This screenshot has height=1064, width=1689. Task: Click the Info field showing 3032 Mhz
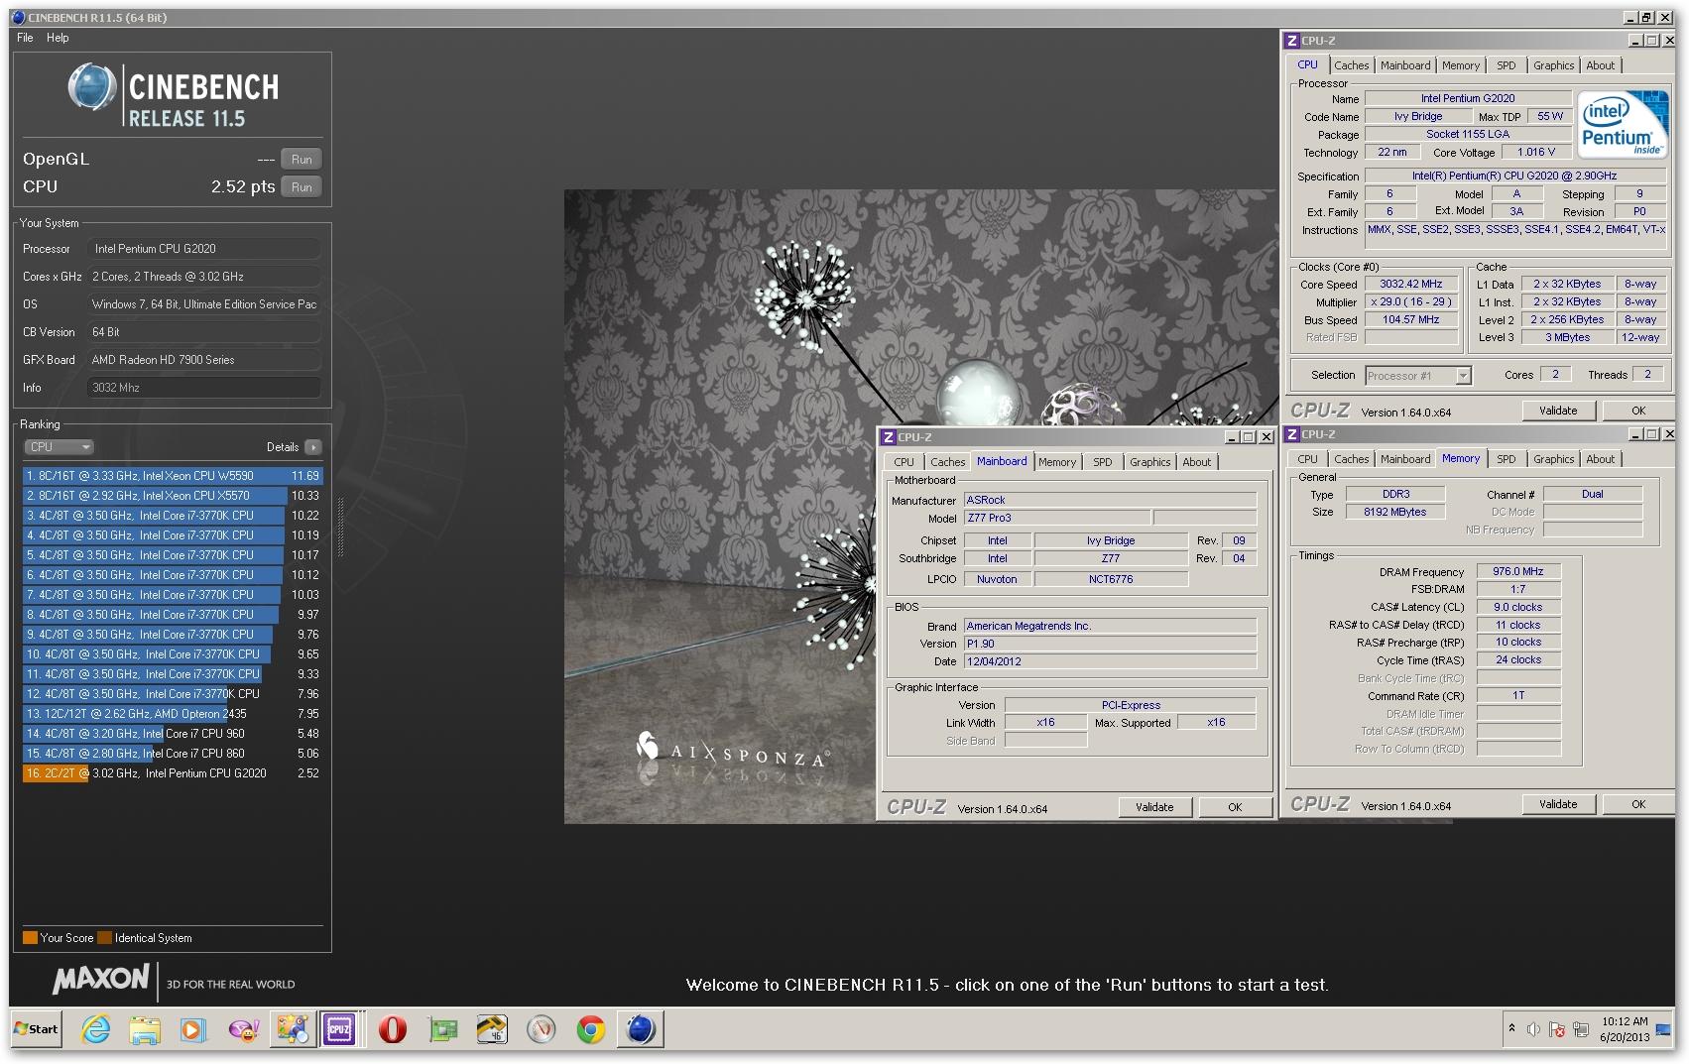(x=204, y=388)
